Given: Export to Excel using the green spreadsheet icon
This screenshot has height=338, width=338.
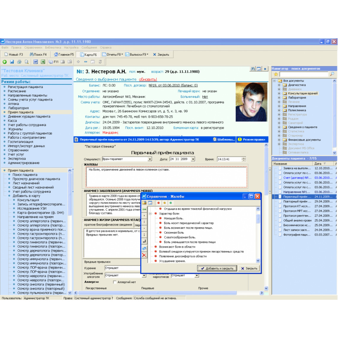Looking at the screenshot, I should click(43, 62).
